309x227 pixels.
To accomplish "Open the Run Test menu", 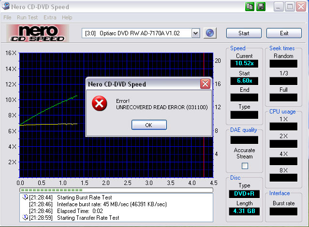I will [x=27, y=17].
